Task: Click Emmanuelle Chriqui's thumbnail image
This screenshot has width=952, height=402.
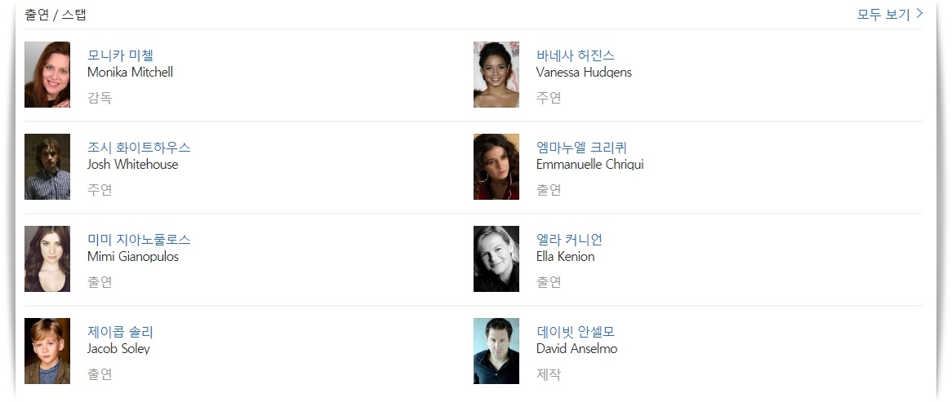Action: click(x=496, y=167)
